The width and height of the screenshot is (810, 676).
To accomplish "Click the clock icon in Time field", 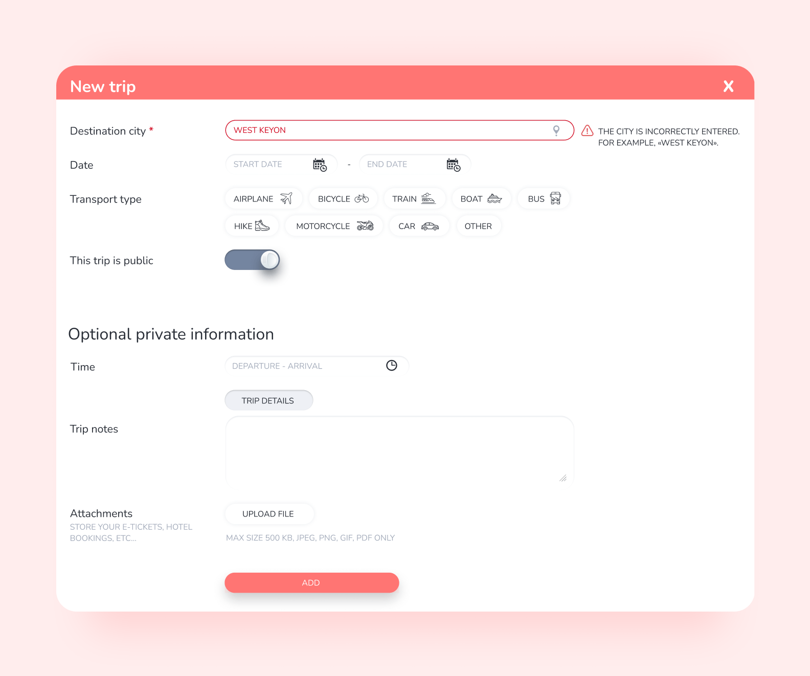I will click(x=391, y=366).
